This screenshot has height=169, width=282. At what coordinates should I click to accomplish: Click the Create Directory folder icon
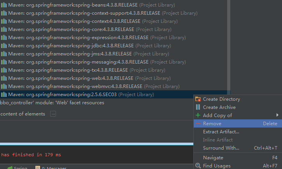click(x=198, y=99)
